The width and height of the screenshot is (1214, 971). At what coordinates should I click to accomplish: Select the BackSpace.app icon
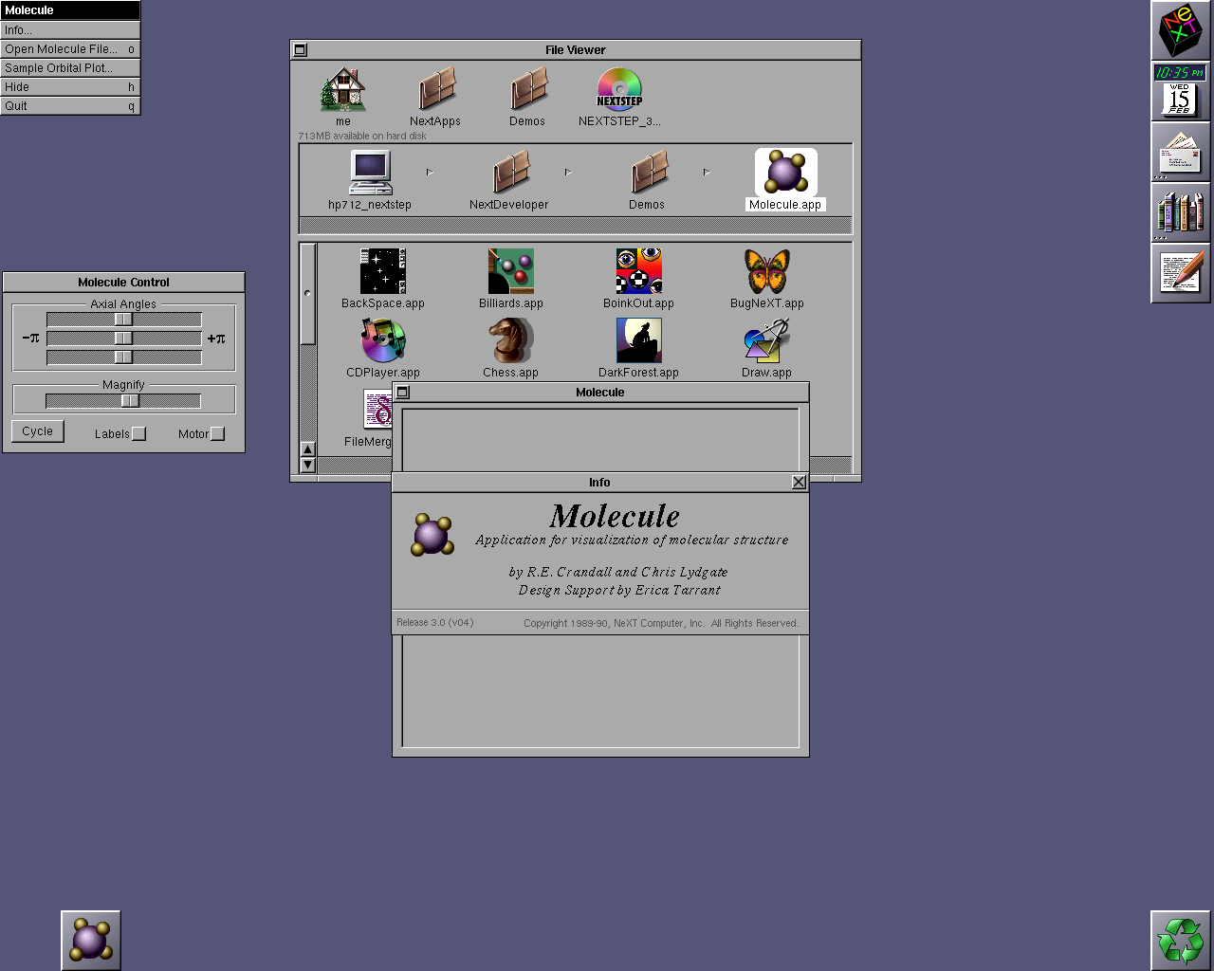(383, 271)
